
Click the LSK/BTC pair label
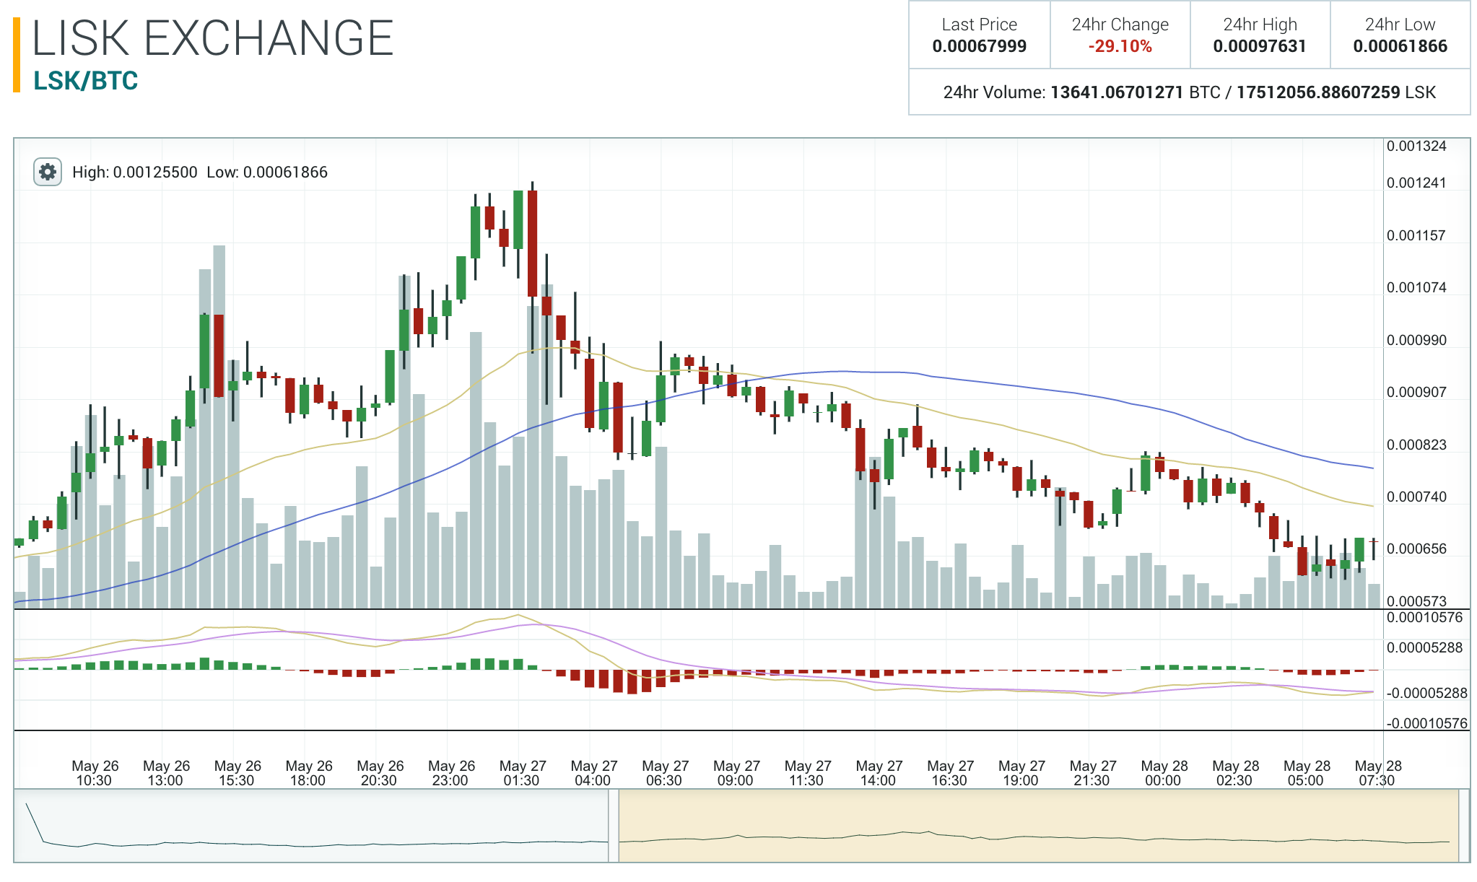point(85,81)
